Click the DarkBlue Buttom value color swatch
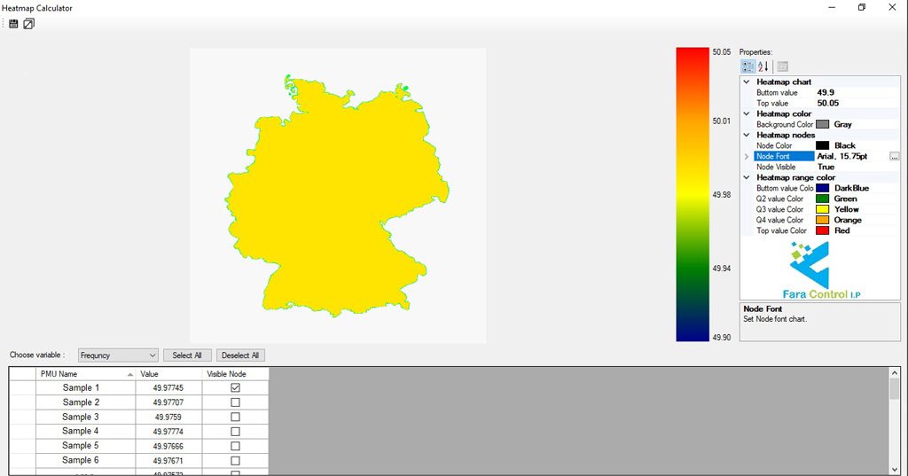This screenshot has width=908, height=476. click(x=822, y=188)
